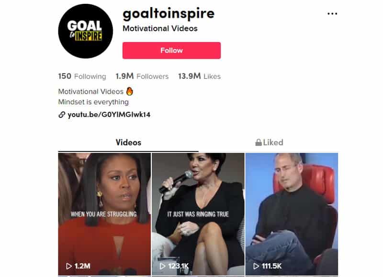
Task: Open the video of man in red chair
Action: click(x=292, y=214)
